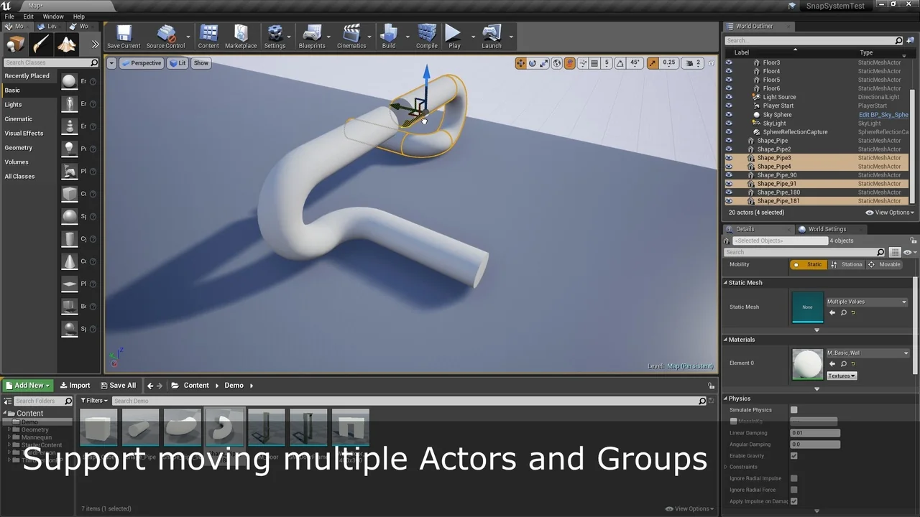This screenshot has width=920, height=517.
Task: Expand the Perspective viewport dropdown
Action: tap(141, 63)
